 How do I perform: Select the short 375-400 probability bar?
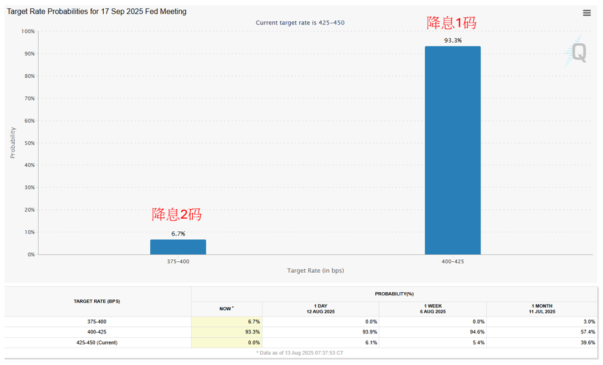click(178, 247)
